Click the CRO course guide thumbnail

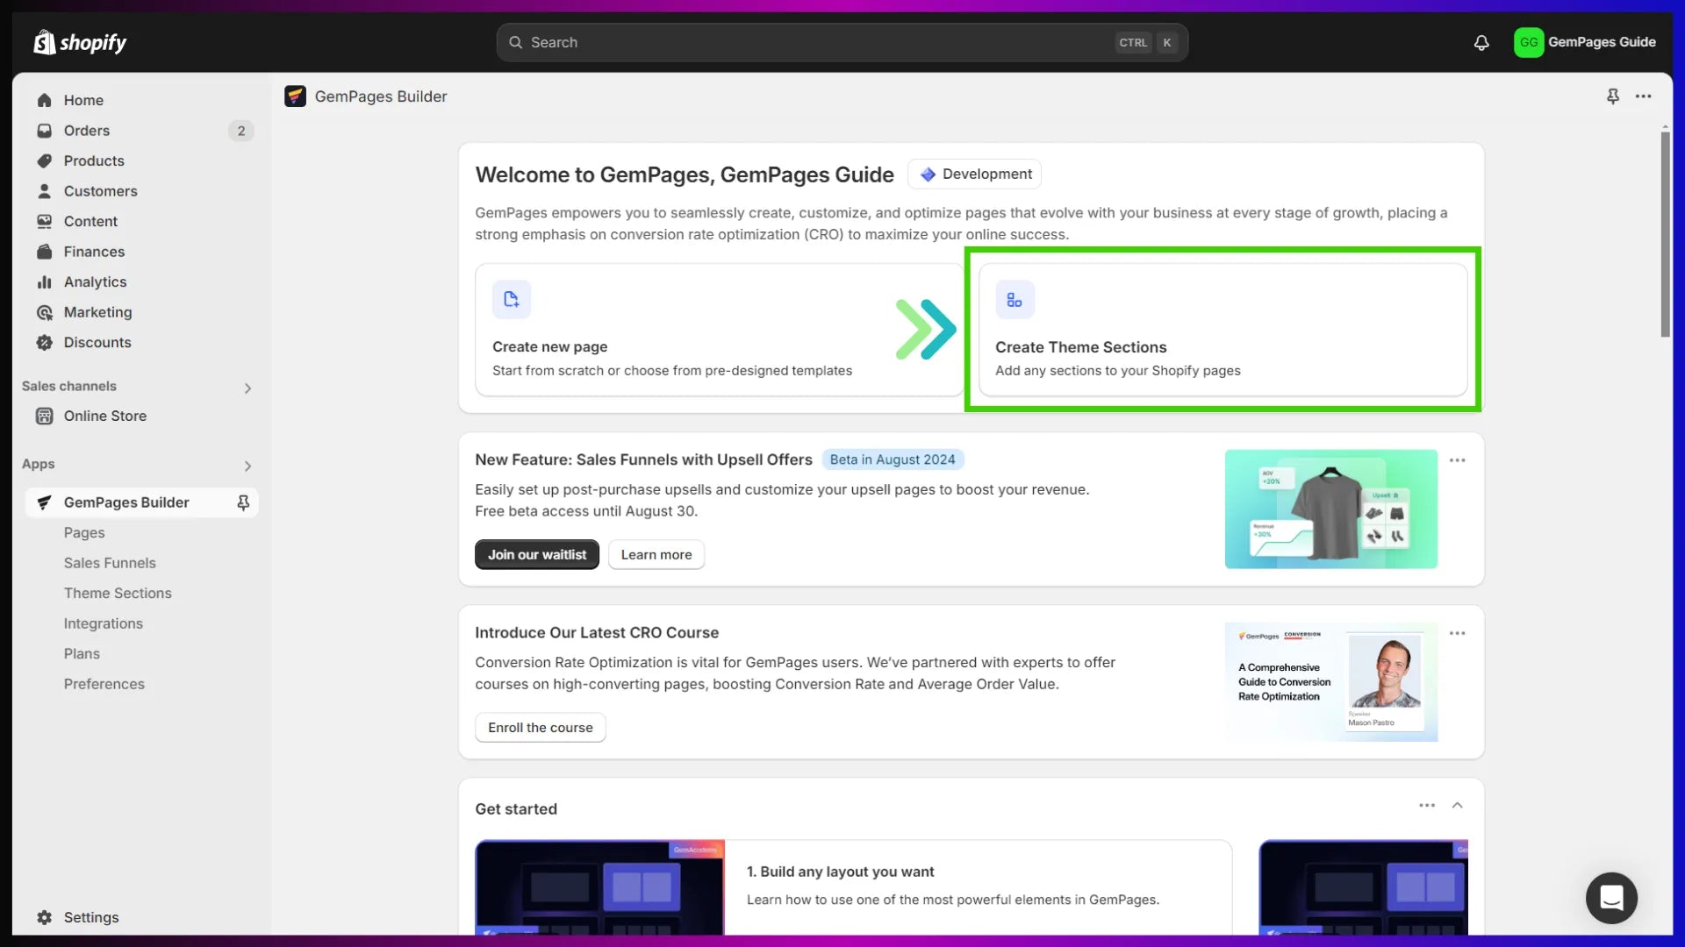pyautogui.click(x=1331, y=682)
